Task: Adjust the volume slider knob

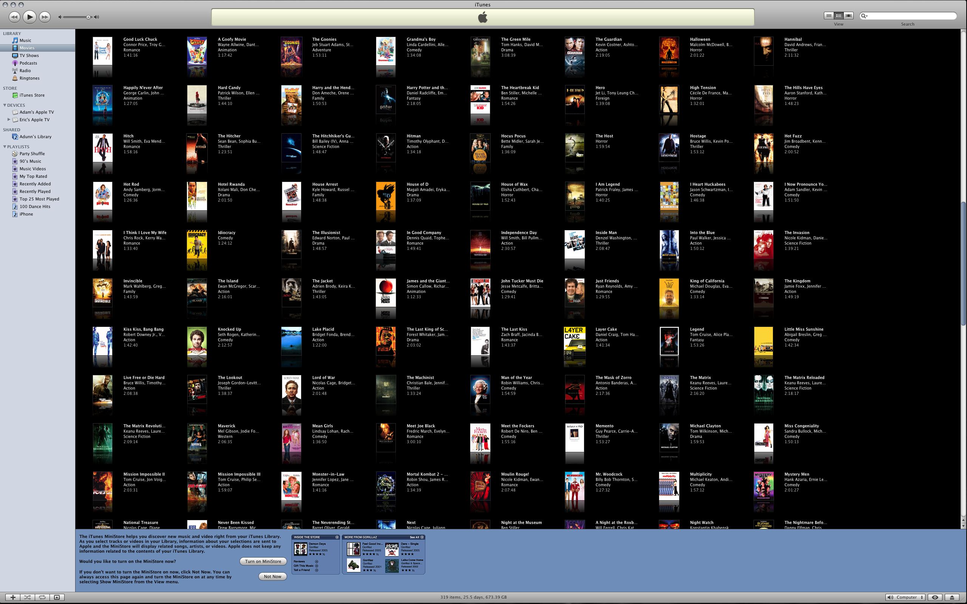Action: point(88,17)
